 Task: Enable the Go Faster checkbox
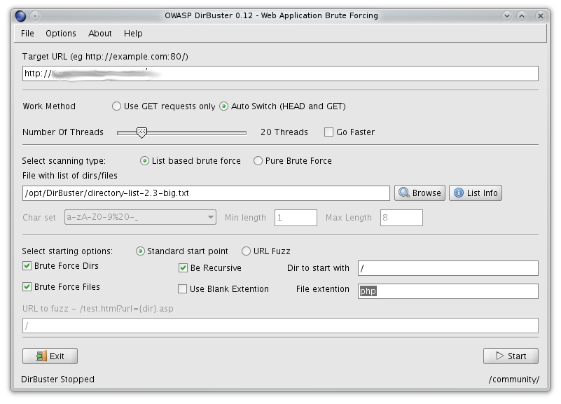(328, 132)
